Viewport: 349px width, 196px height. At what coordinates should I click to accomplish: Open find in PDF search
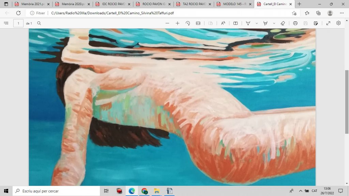(x=39, y=23)
